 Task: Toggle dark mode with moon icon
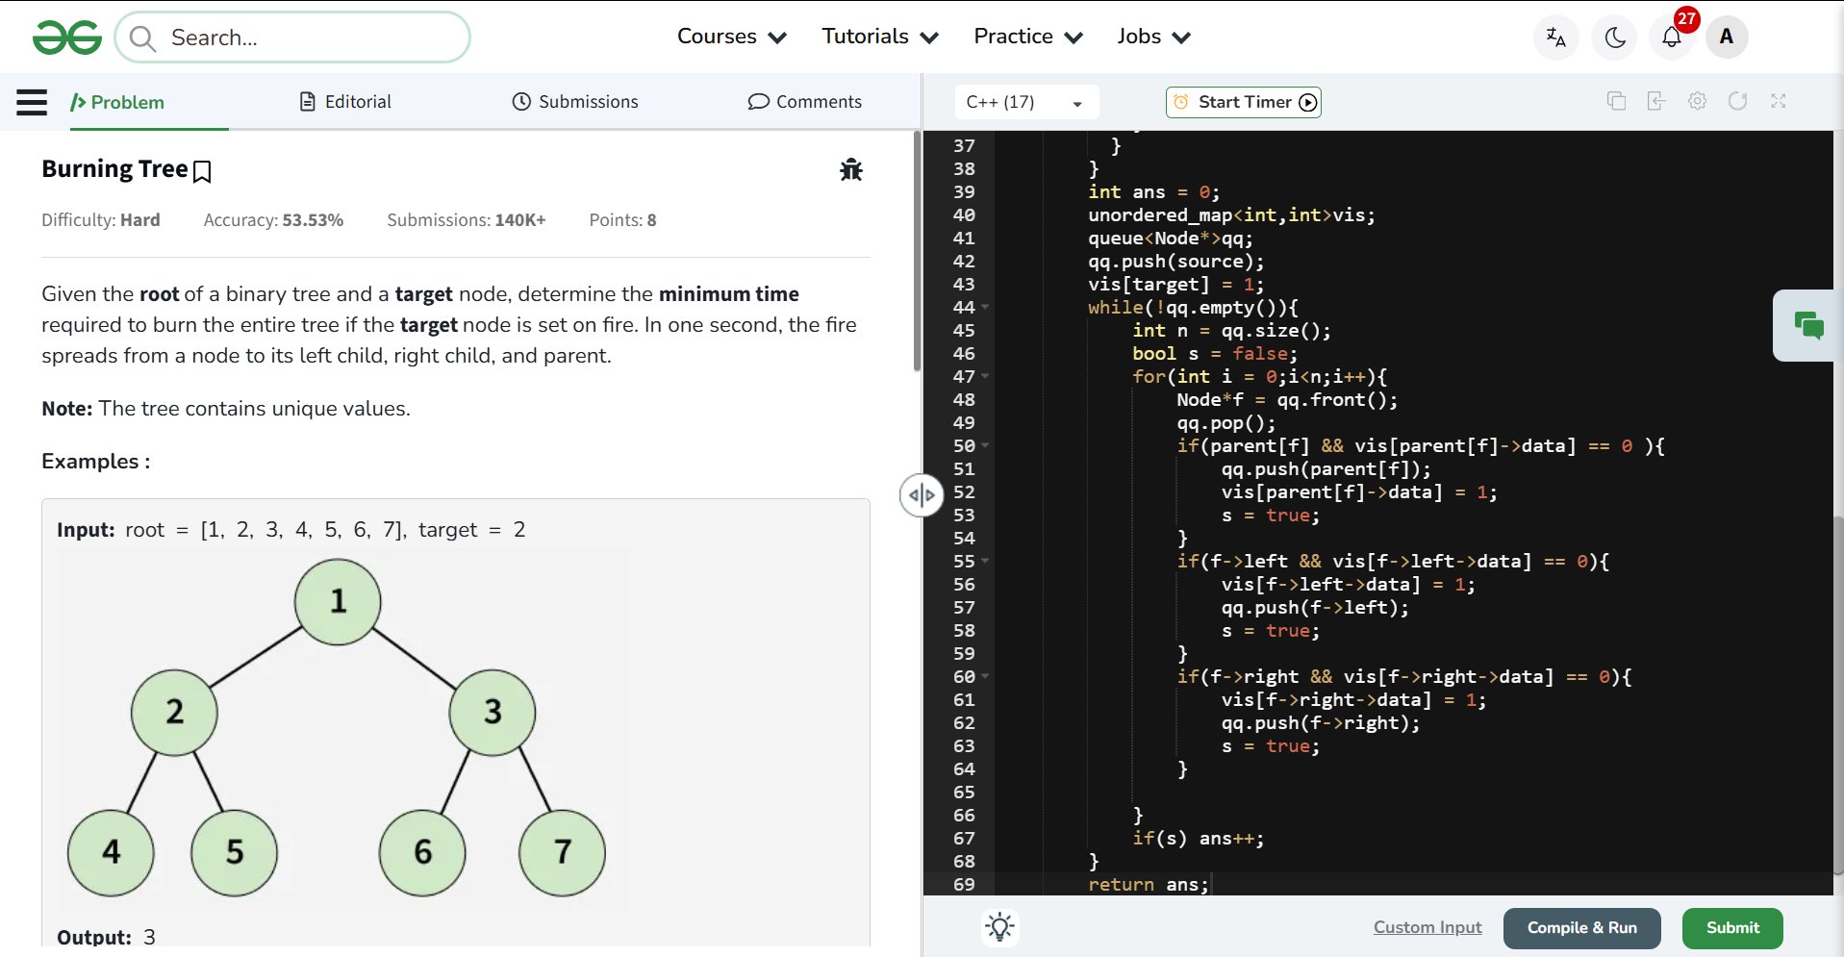coord(1614,38)
